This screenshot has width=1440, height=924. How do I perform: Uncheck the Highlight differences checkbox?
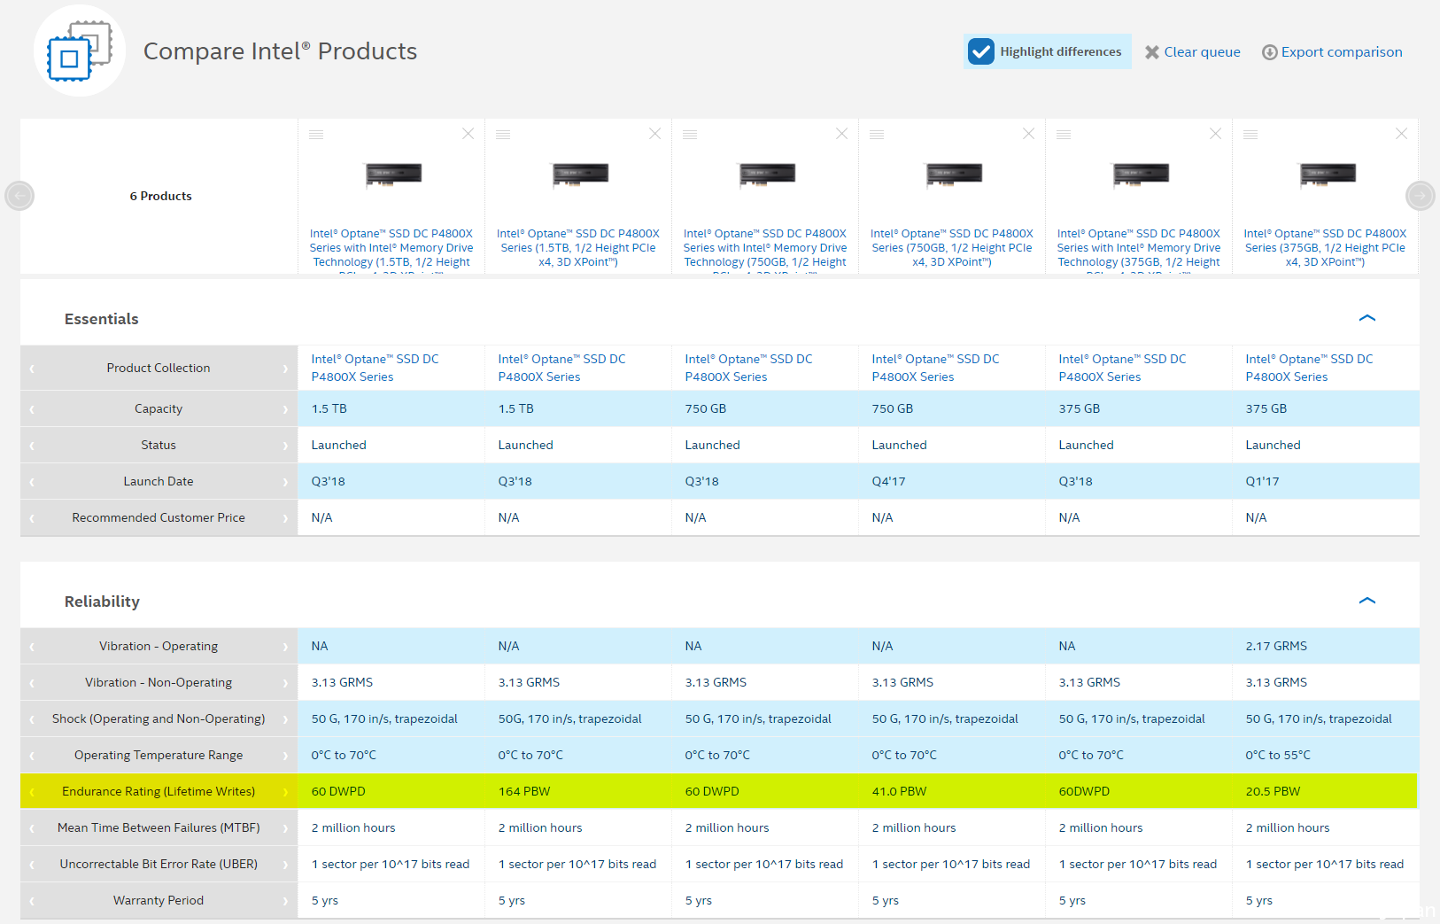(x=980, y=51)
